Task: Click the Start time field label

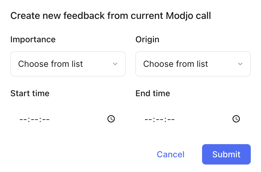Action: [x=30, y=93]
